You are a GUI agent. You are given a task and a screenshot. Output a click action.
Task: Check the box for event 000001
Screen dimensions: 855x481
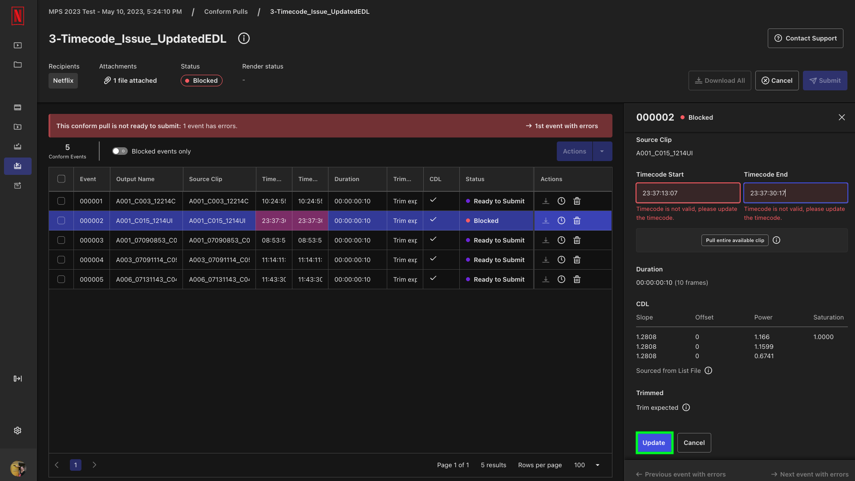click(x=61, y=201)
